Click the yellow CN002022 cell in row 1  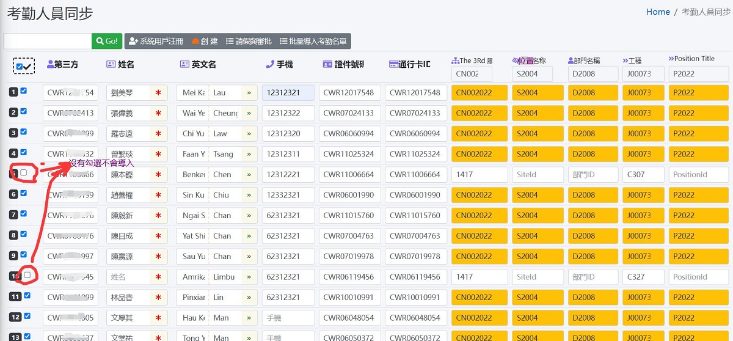478,93
